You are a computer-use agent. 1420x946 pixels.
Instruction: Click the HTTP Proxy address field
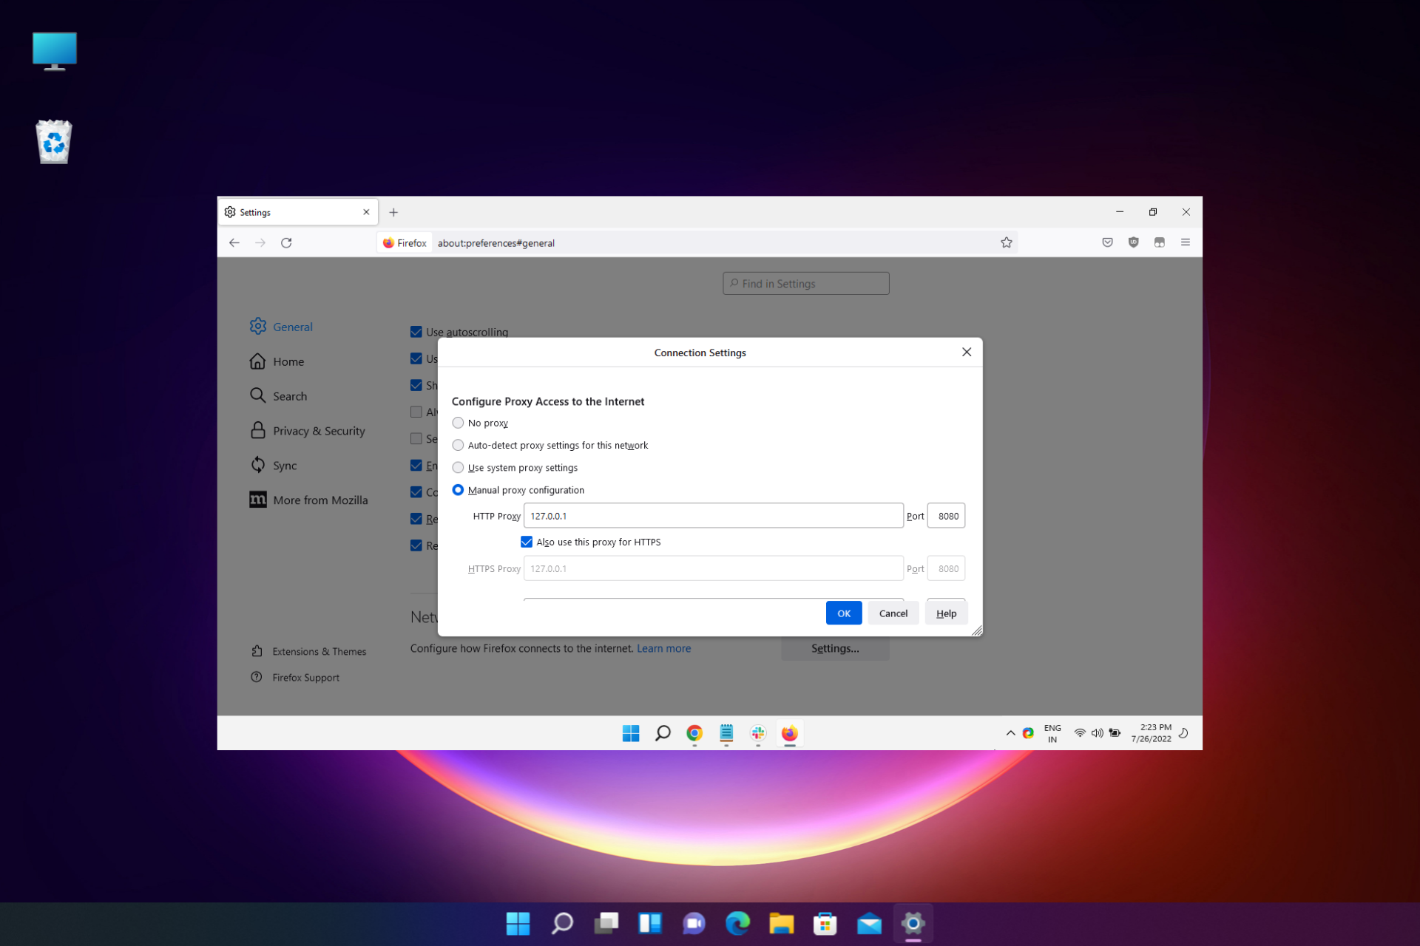[713, 516]
